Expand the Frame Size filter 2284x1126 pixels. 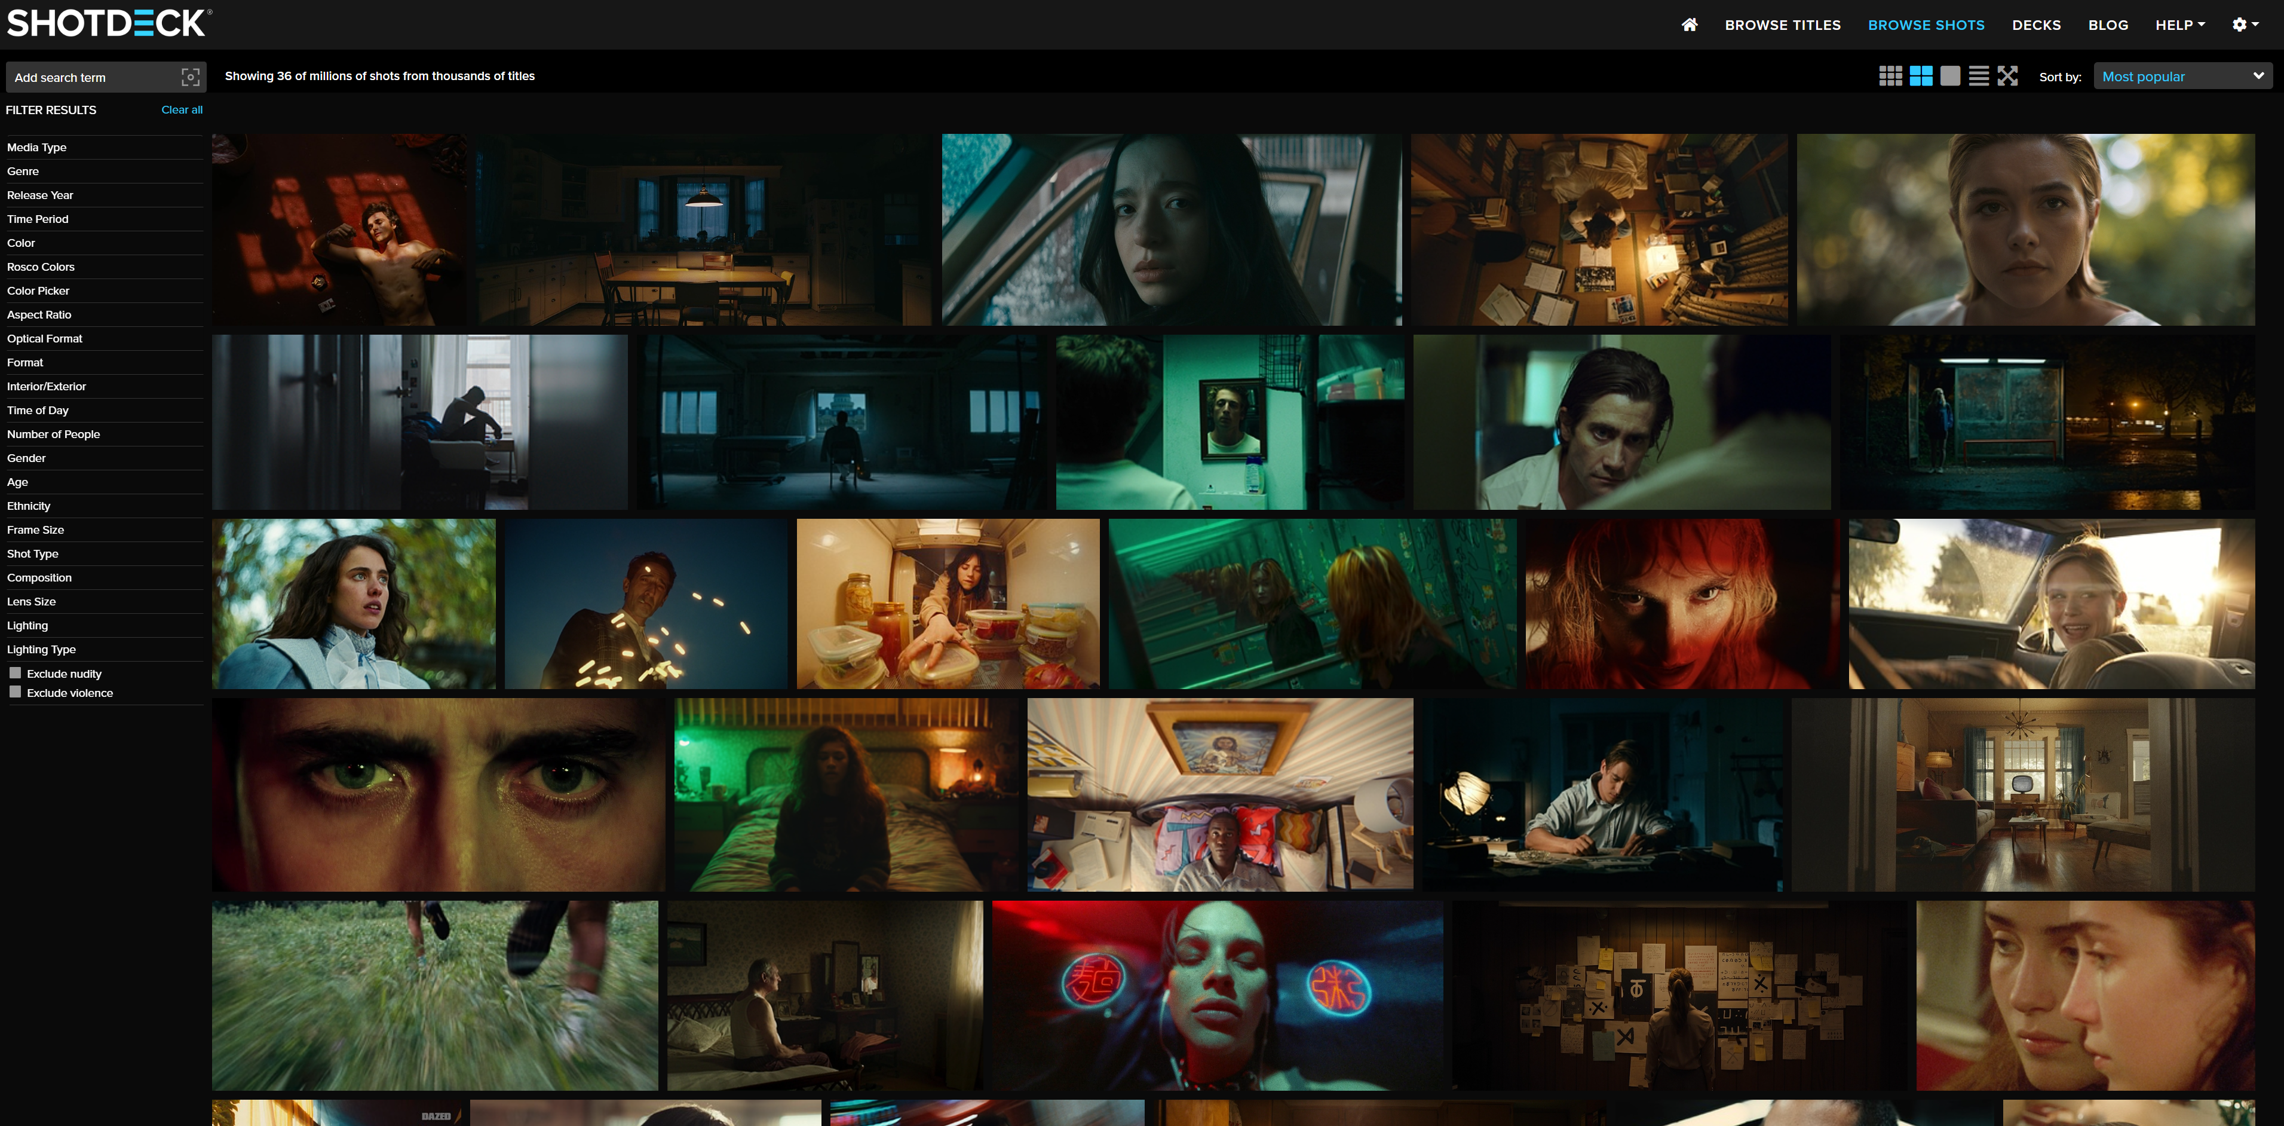point(105,531)
